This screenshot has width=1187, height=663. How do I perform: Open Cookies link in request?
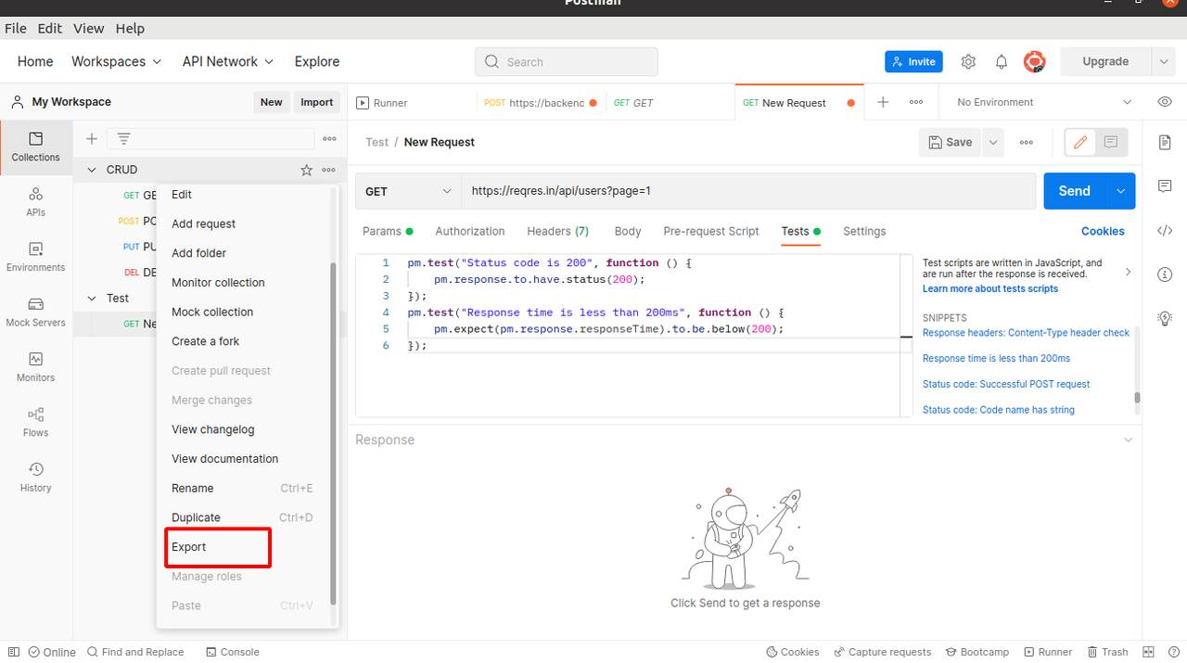pos(1103,231)
